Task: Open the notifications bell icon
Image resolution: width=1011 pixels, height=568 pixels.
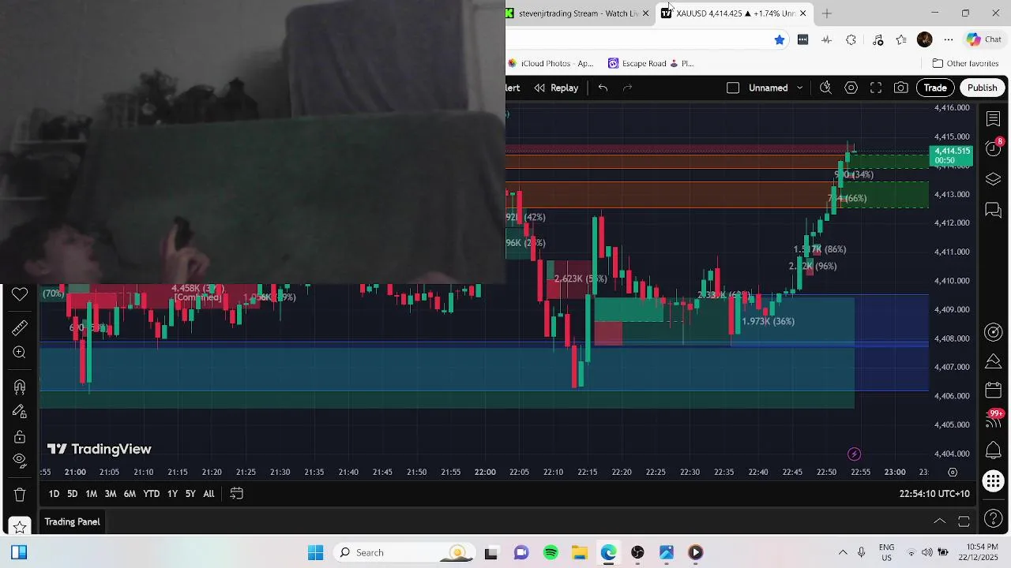Action: 994,450
